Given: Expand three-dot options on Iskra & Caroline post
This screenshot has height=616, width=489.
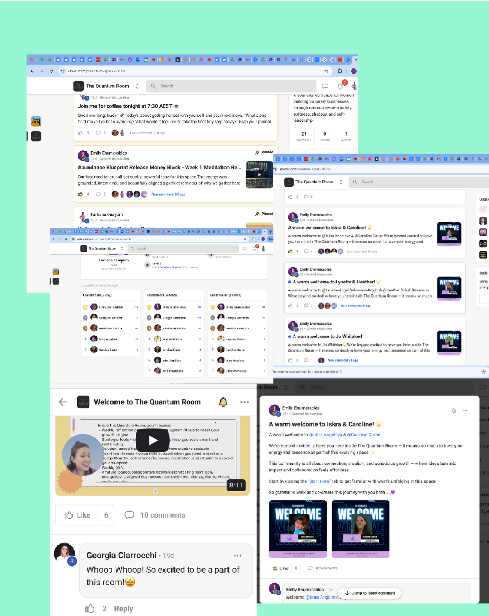Looking at the screenshot, I should 465,410.
